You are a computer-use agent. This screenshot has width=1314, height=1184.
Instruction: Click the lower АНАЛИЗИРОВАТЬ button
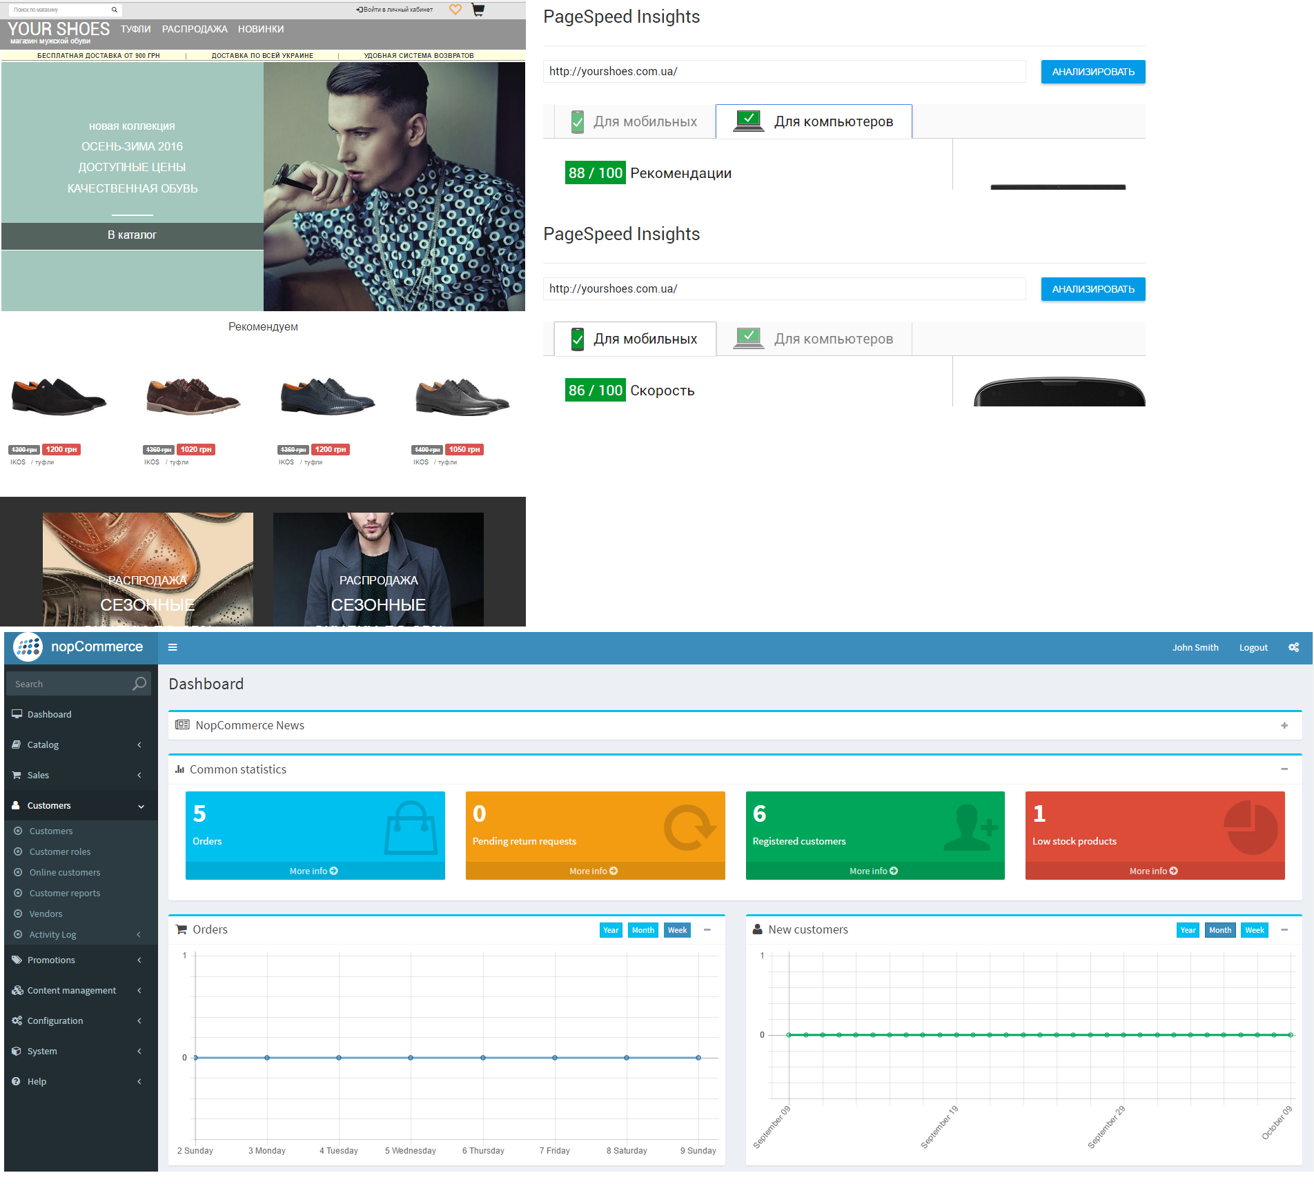(x=1093, y=289)
